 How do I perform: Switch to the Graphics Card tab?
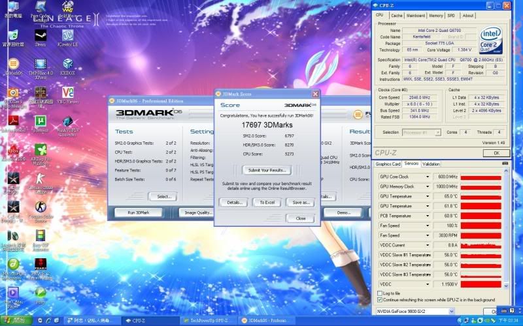point(388,164)
